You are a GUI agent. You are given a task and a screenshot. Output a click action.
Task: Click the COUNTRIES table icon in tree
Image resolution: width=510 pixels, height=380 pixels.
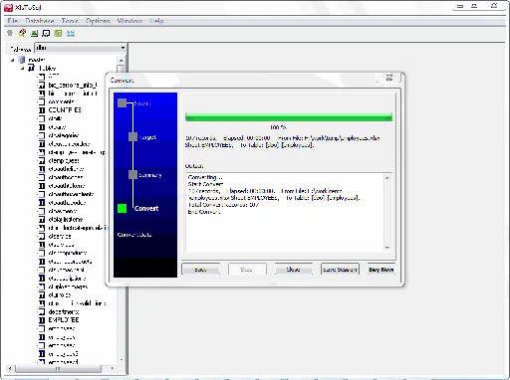tap(42, 109)
